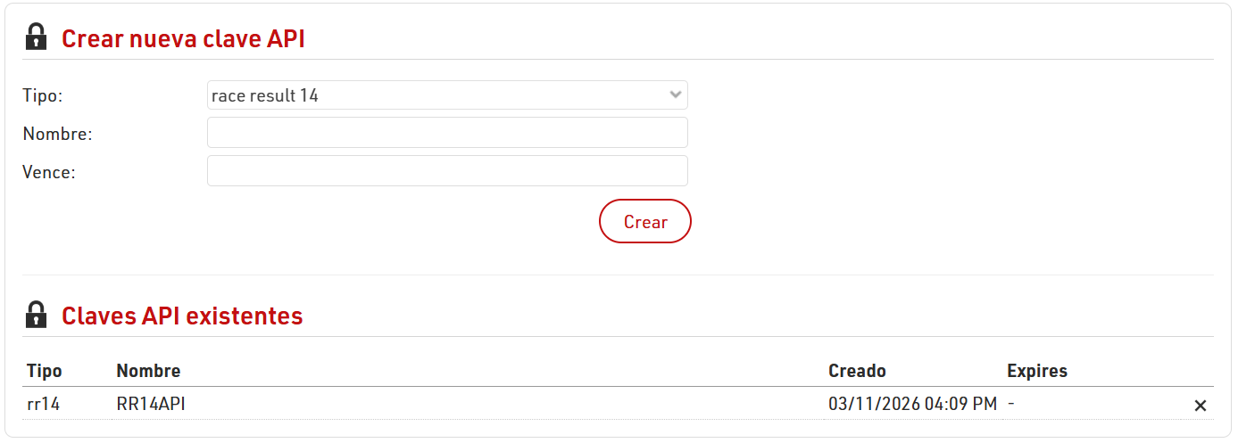Image resolution: width=1238 pixels, height=443 pixels.
Task: Click the Nombre form label
Action: (x=58, y=134)
